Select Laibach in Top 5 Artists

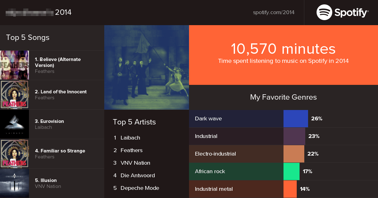click(130, 138)
